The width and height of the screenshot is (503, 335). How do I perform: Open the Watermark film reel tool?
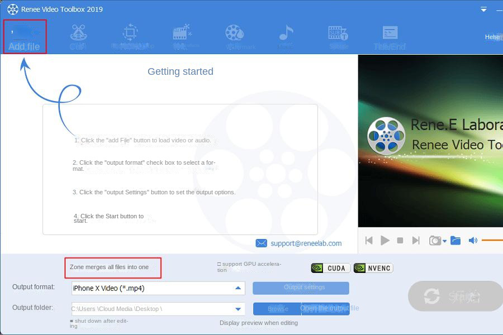pyautogui.click(x=236, y=36)
